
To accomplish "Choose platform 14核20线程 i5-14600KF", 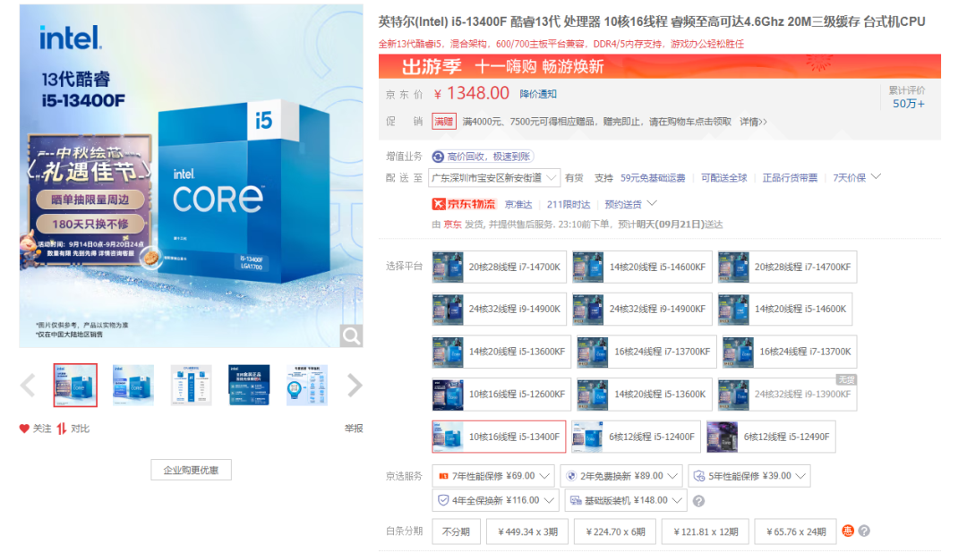I will pos(642,267).
